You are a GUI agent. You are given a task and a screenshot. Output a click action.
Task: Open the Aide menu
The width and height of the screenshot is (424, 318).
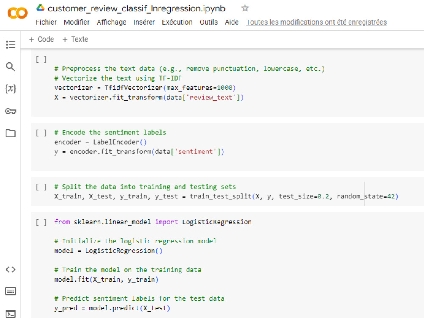click(232, 22)
